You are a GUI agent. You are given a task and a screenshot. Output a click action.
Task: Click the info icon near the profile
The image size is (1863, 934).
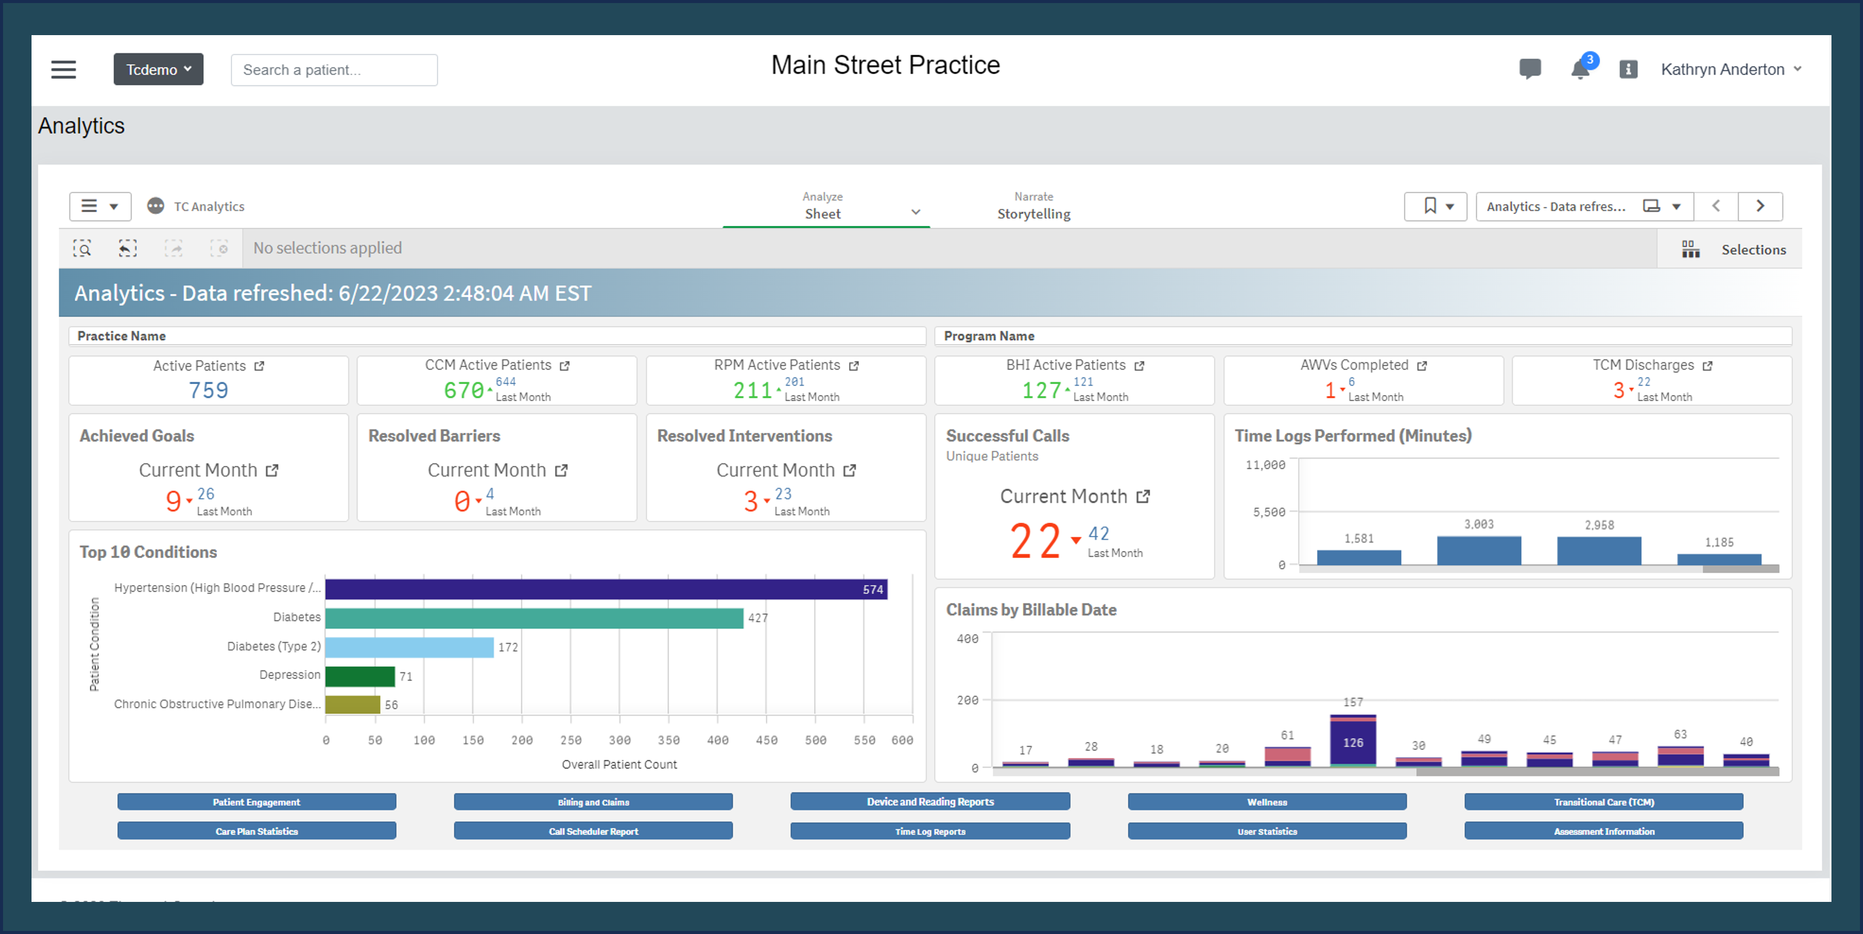click(x=1627, y=68)
